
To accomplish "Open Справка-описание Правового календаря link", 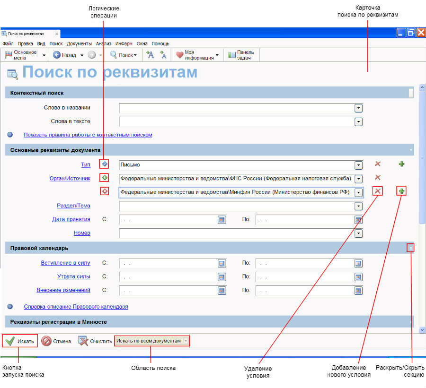I will (76, 307).
